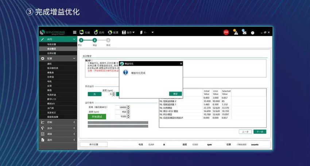Go to wizard step 1 circle
Image resolution: width=310 pixels, height=166 pixels.
(81, 40)
